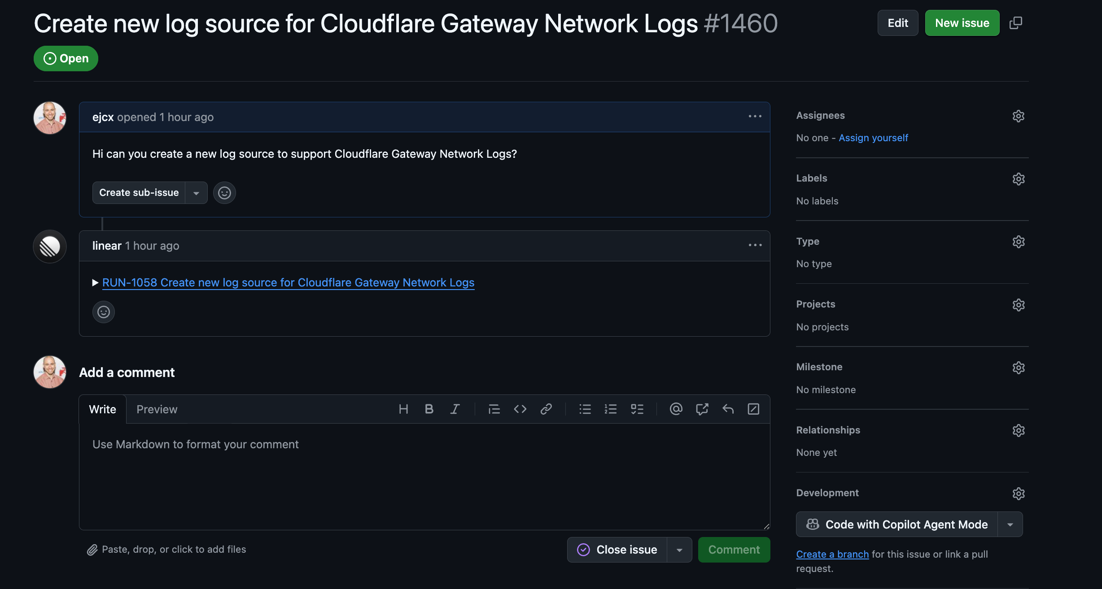Switch to the Preview tab
The height and width of the screenshot is (589, 1102).
coord(157,409)
